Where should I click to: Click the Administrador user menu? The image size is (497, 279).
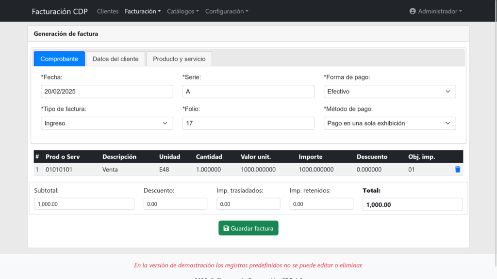(x=435, y=11)
